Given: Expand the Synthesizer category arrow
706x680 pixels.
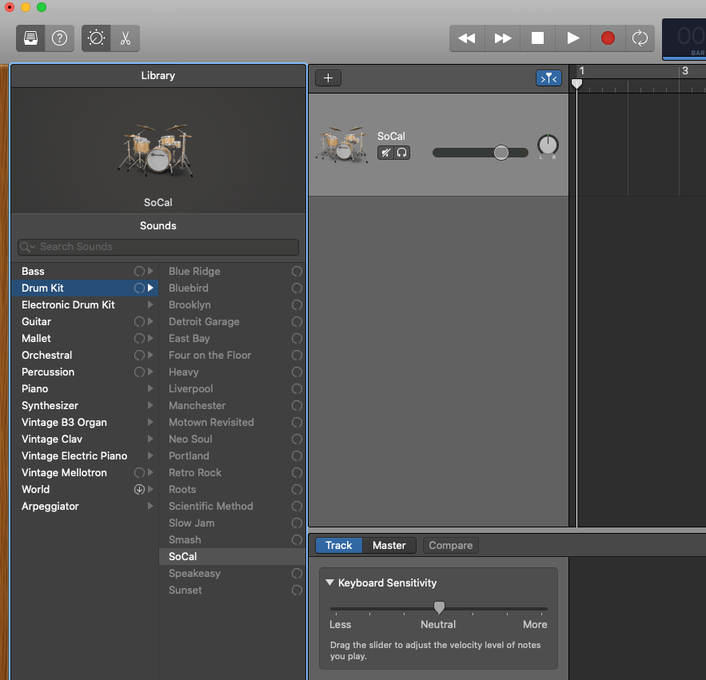Looking at the screenshot, I should pos(150,405).
